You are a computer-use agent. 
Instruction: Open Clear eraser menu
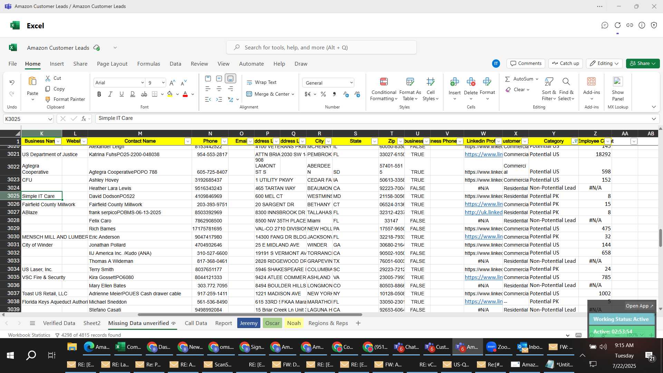[x=517, y=89]
